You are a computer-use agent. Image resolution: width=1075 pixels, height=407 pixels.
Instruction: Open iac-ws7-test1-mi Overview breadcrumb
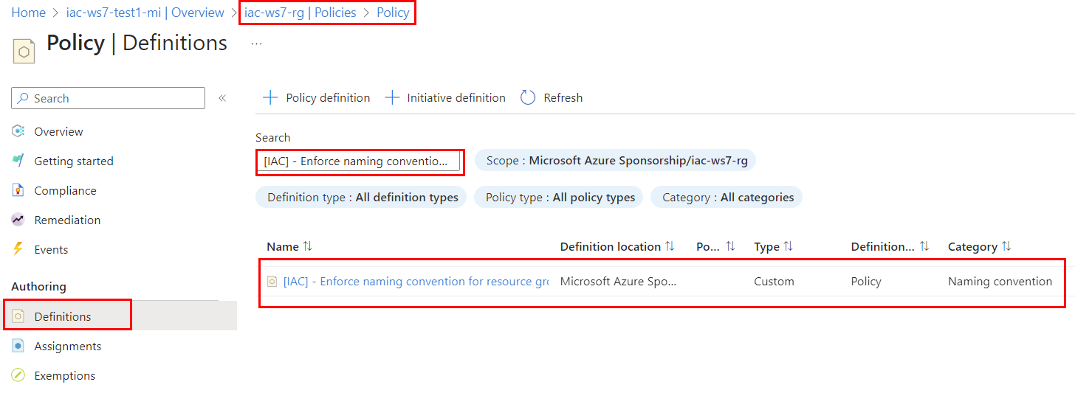[x=145, y=13]
